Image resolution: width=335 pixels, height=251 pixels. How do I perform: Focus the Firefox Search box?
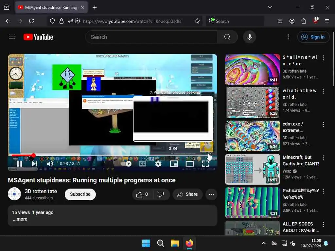click(235, 21)
